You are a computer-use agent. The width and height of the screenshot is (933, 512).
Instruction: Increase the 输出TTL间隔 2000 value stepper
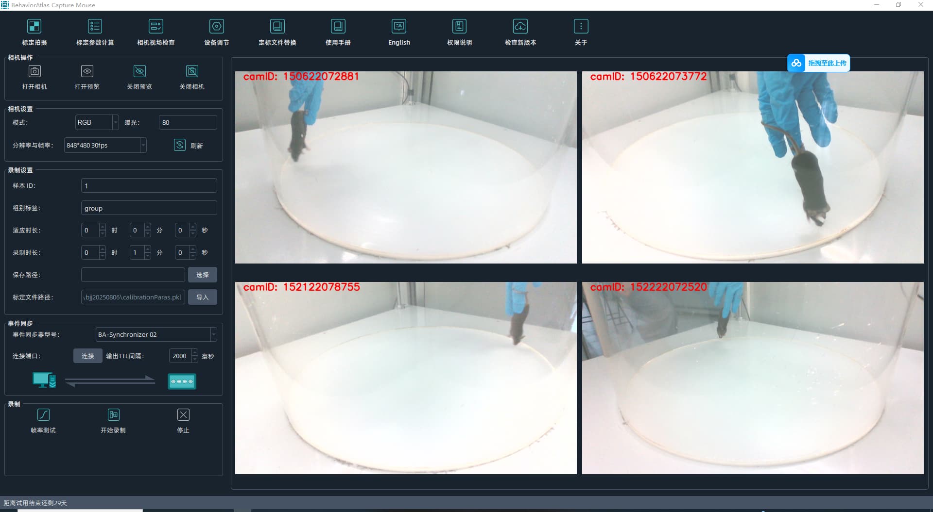195,352
